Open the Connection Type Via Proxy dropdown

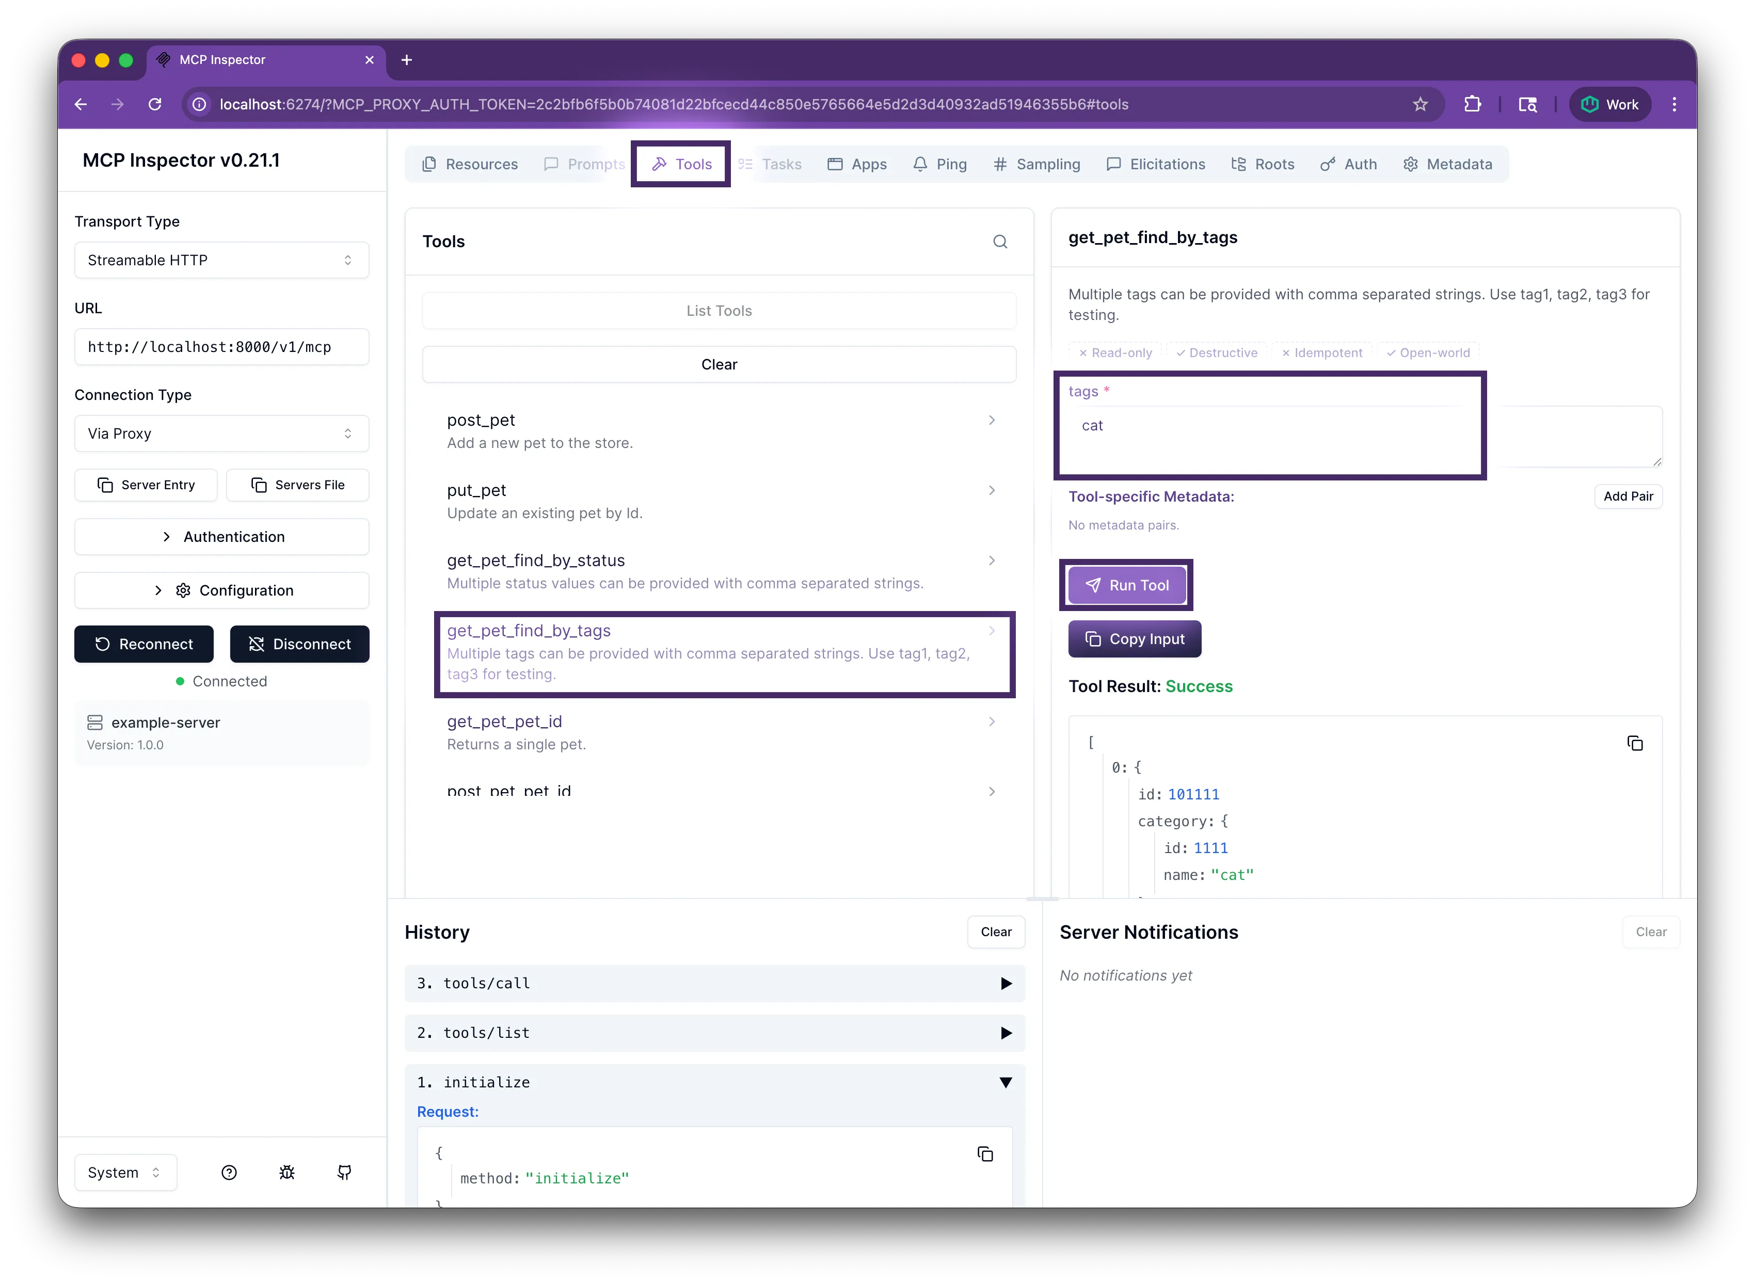tap(221, 434)
